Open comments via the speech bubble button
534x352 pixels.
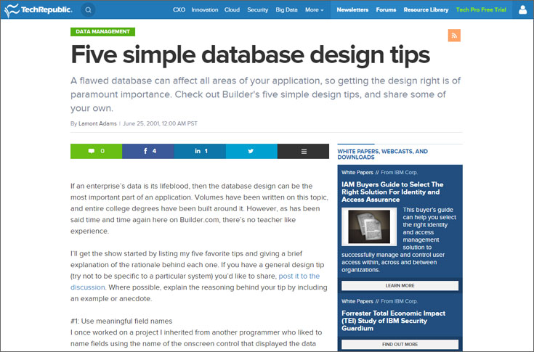point(97,151)
